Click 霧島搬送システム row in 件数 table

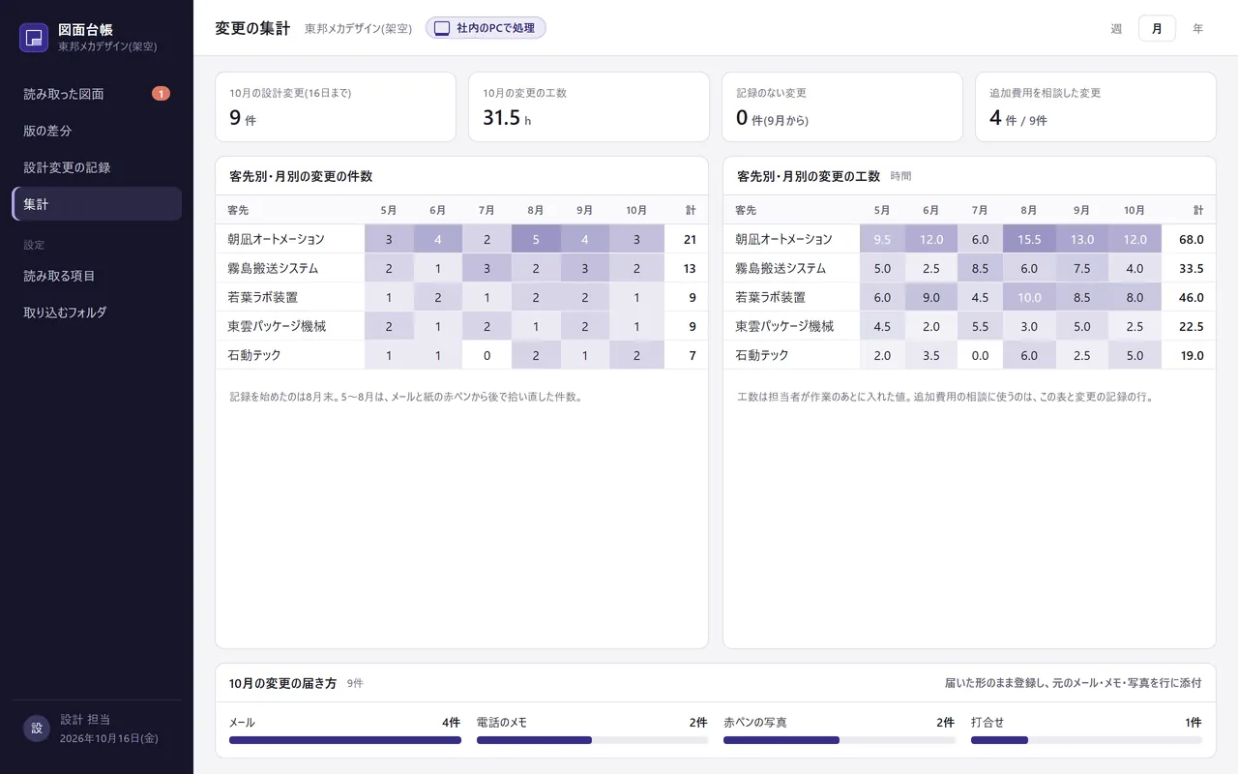tap(461, 268)
